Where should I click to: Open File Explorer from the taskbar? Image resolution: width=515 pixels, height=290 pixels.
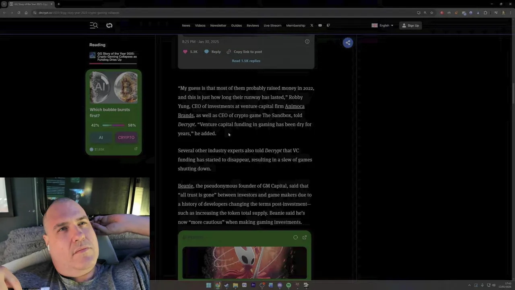(235, 285)
